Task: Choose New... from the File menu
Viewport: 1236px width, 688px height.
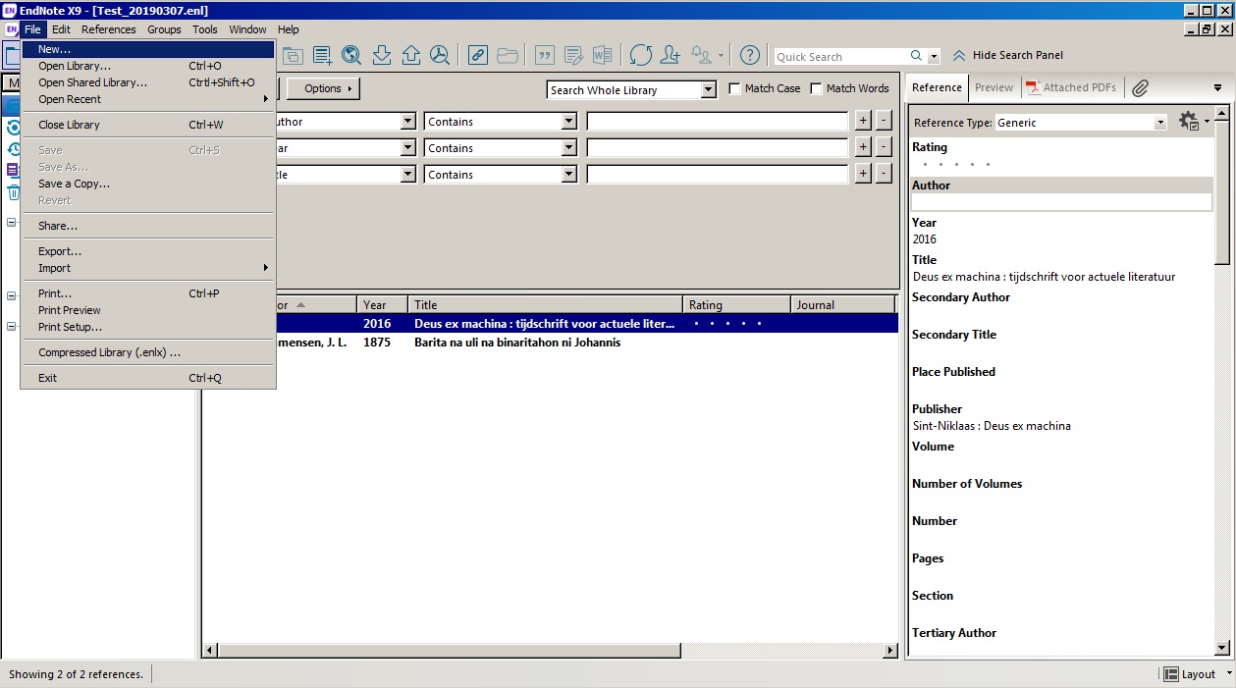Action: tap(147, 49)
